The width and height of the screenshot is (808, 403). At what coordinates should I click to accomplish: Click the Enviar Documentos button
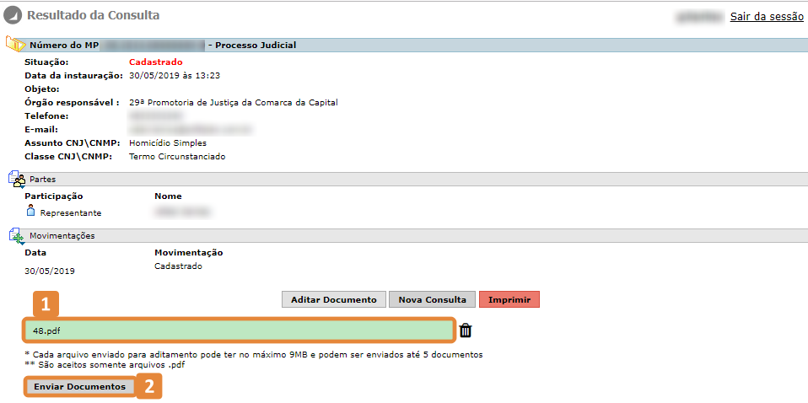79,386
